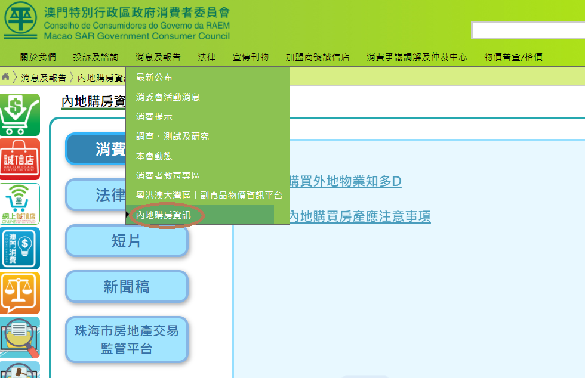Click the magnifying glass document icon
This screenshot has height=378, width=585.
tap(20, 337)
